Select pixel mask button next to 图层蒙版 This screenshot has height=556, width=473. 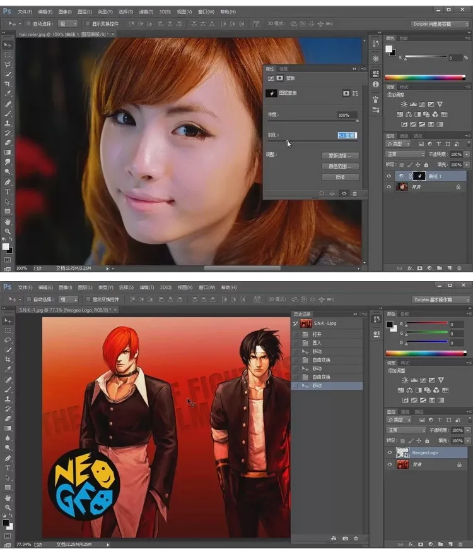coord(346,94)
